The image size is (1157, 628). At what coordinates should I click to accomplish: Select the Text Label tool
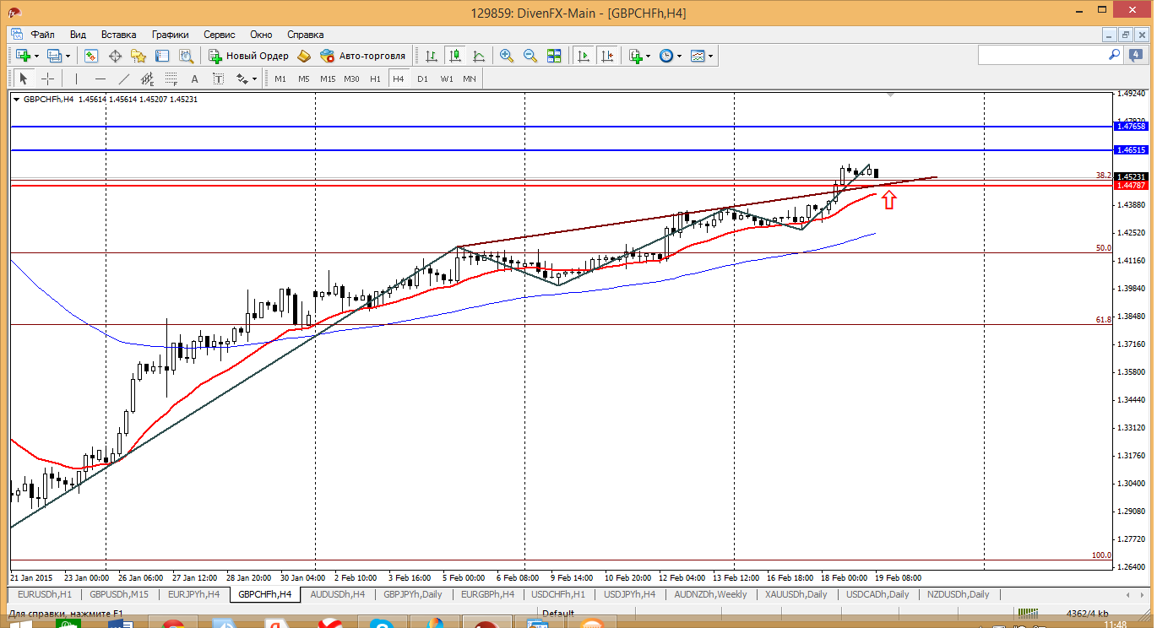(218, 78)
